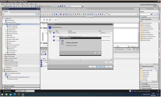Collapse the Project tree with arrow icon
Image resolution: width=161 pixels, height=97 pixels.
coord(39,9)
